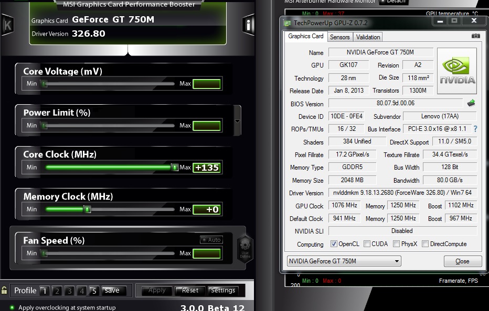Click the Power Limit value field

(x=207, y=126)
